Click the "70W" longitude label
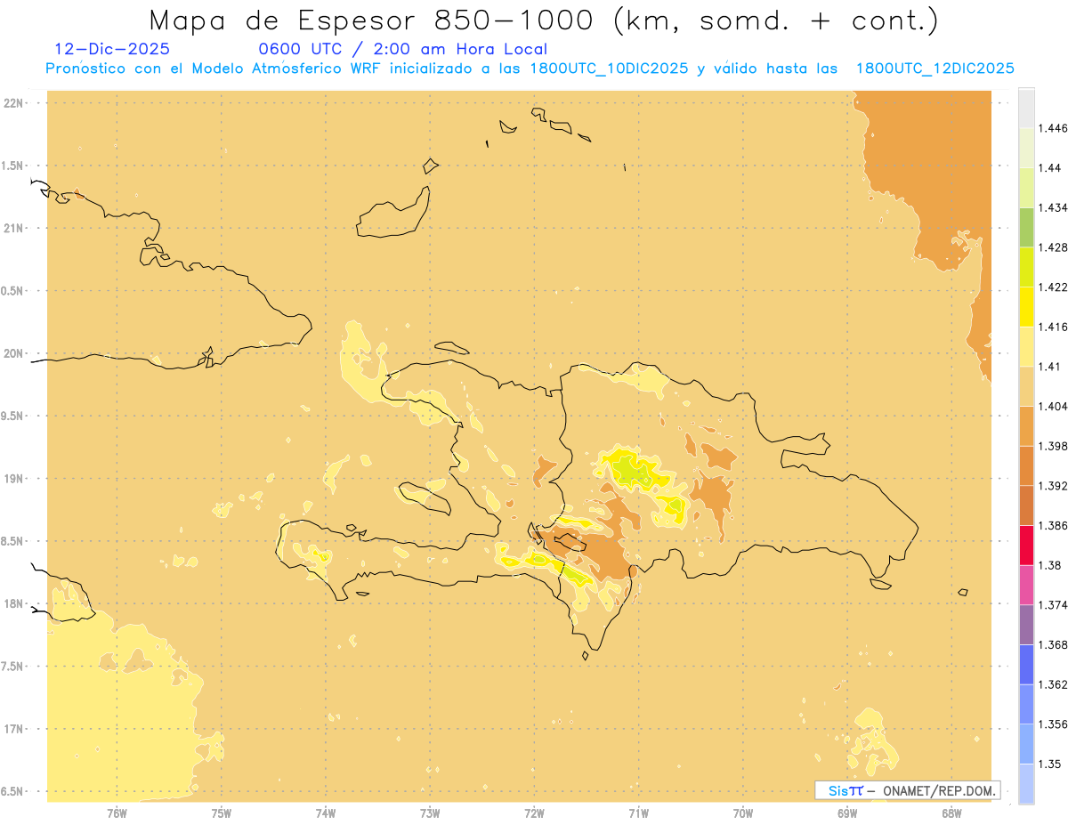The height and width of the screenshot is (825, 1068). 743,814
